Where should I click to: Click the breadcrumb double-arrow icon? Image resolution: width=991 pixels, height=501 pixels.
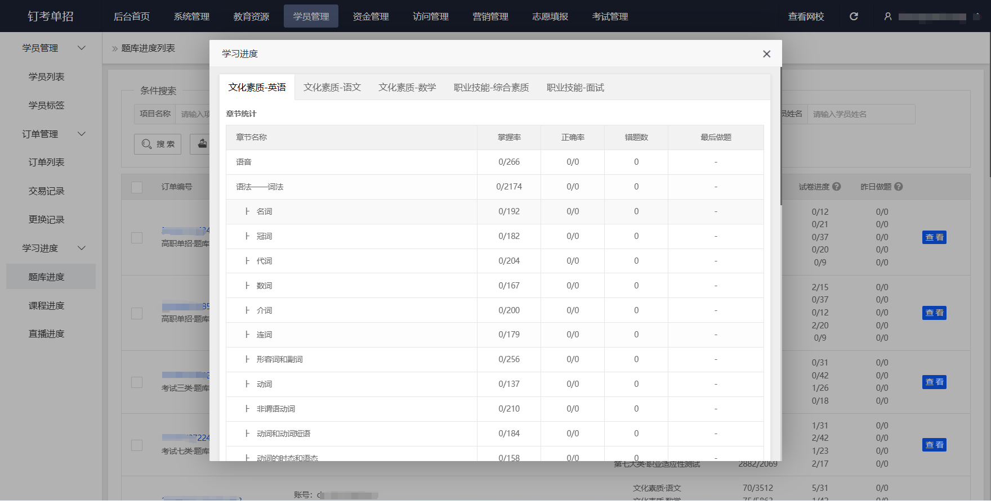(x=115, y=49)
